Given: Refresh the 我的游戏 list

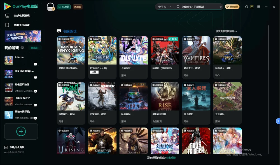Looking at the screenshot, I should [22, 48].
